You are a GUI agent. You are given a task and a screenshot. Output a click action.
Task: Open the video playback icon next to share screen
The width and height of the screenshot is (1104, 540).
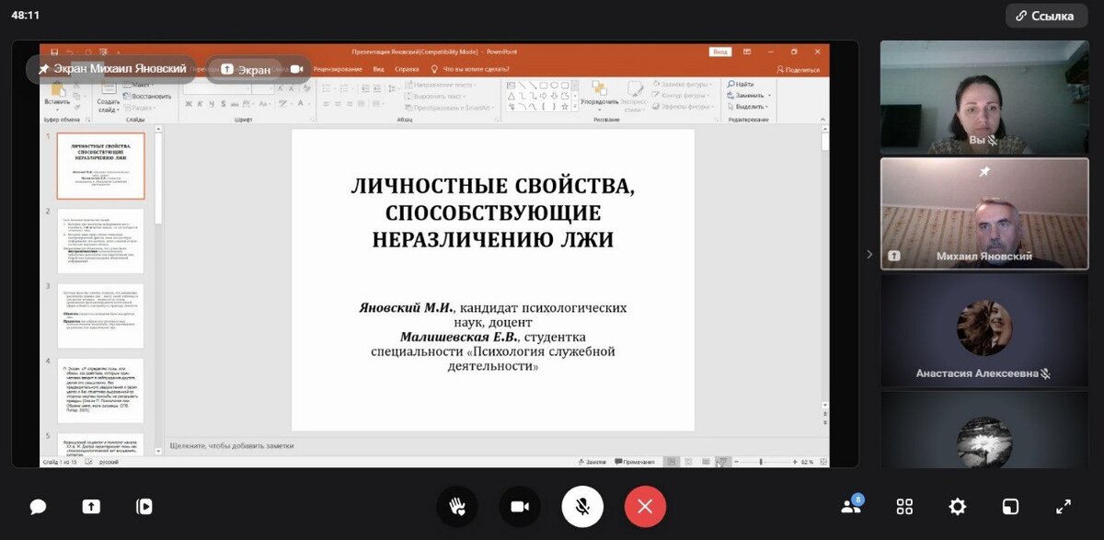[144, 506]
